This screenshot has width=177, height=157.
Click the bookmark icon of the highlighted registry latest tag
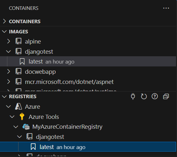tap(33, 147)
